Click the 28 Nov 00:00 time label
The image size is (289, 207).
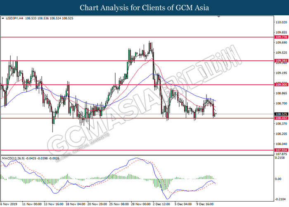(141, 204)
